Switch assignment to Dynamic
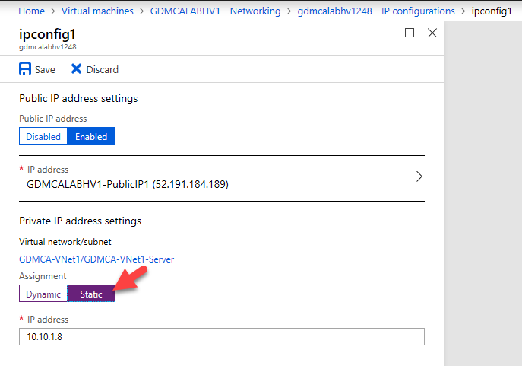The height and width of the screenshot is (366, 522). [x=43, y=294]
